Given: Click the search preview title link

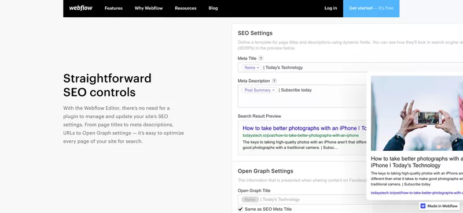Looking at the screenshot, I should pyautogui.click(x=304, y=128).
